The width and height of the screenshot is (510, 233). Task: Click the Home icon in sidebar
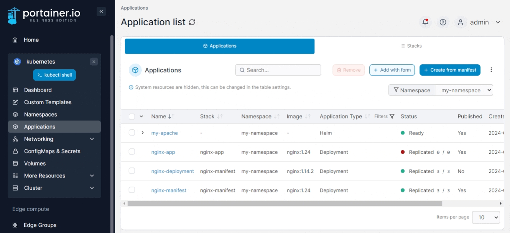tap(15, 40)
